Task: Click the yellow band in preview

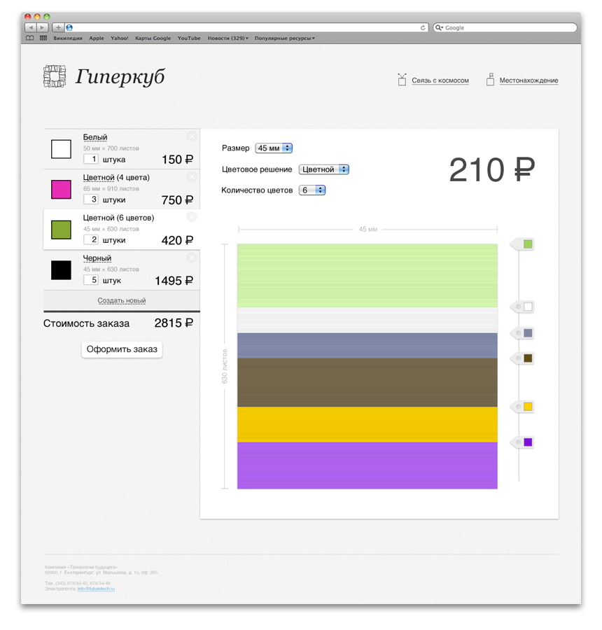Action: coord(367,425)
